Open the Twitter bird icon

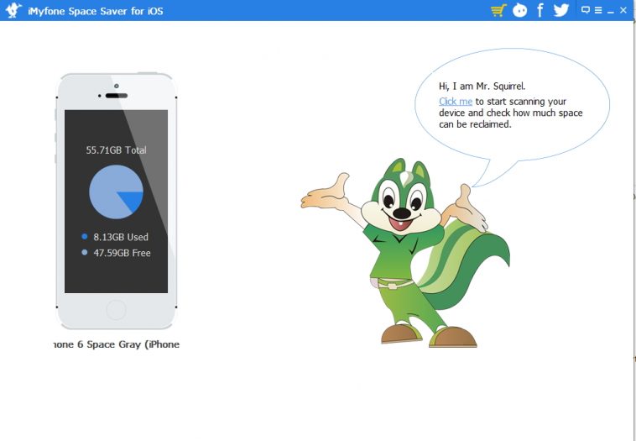561,10
